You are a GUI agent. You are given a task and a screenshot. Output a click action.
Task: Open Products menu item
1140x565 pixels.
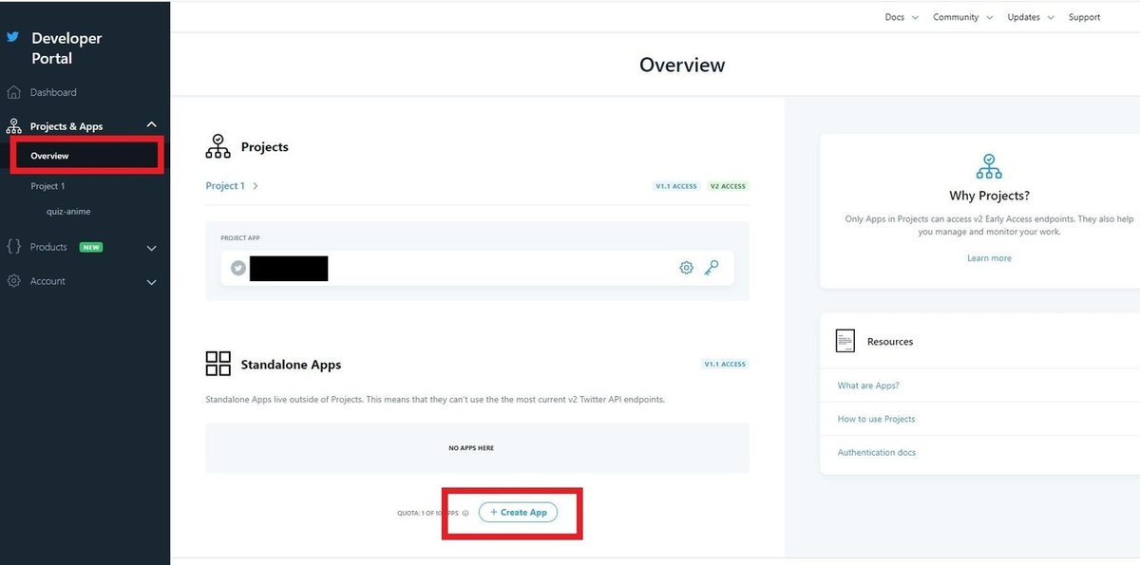click(x=48, y=247)
